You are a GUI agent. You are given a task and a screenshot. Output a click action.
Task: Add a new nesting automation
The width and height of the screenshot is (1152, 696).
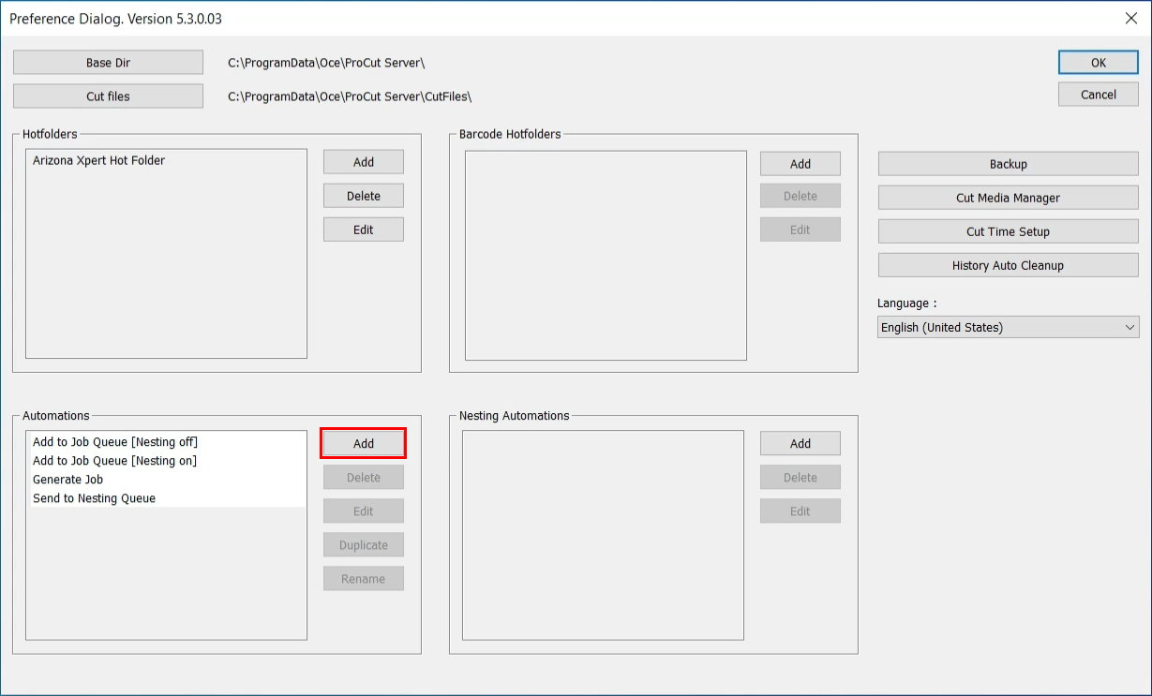(x=800, y=443)
